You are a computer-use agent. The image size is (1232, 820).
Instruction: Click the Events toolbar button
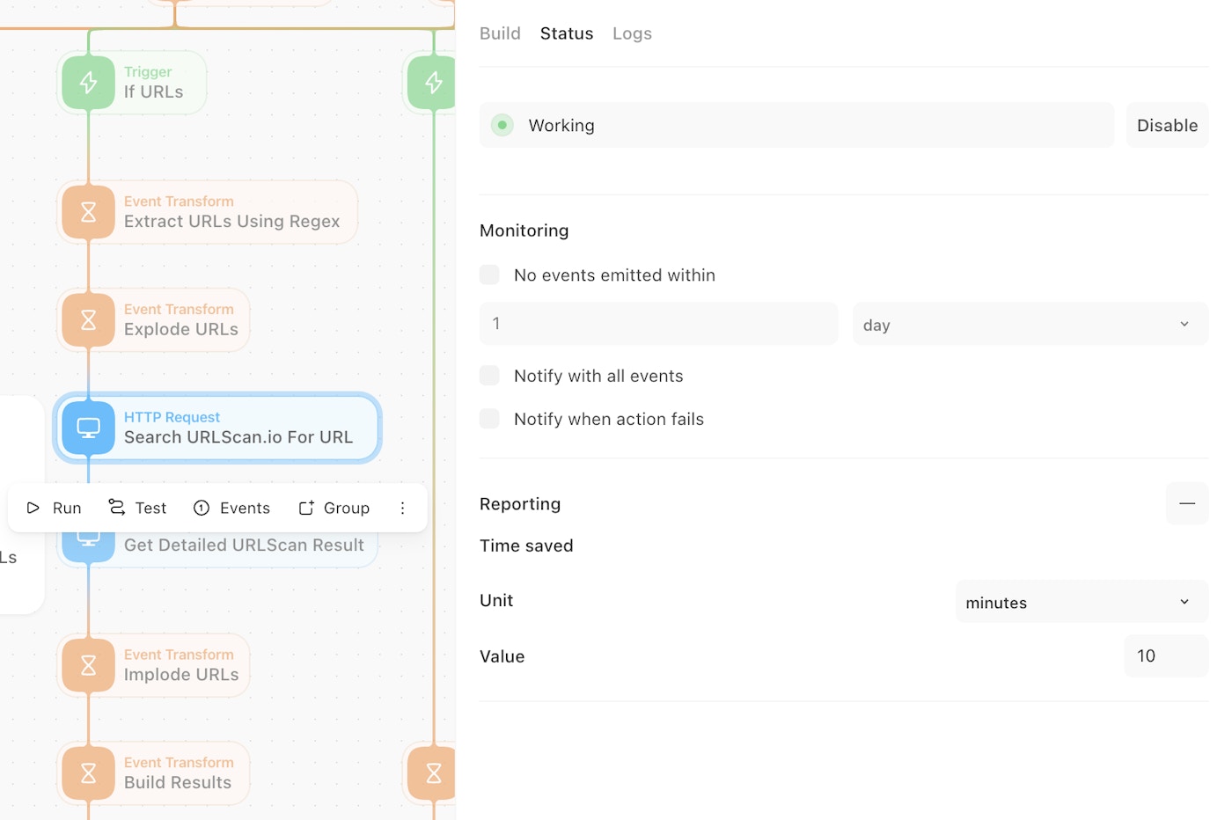[x=232, y=508]
